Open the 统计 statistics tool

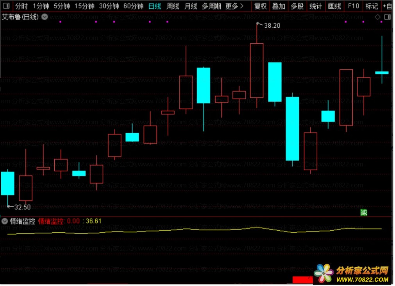tap(316, 6)
